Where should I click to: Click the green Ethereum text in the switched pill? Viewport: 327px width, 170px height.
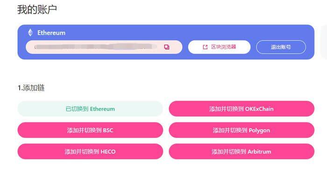(102, 109)
